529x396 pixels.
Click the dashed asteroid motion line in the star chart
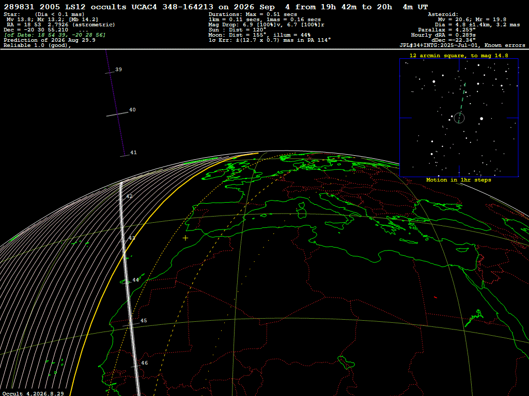point(462,97)
